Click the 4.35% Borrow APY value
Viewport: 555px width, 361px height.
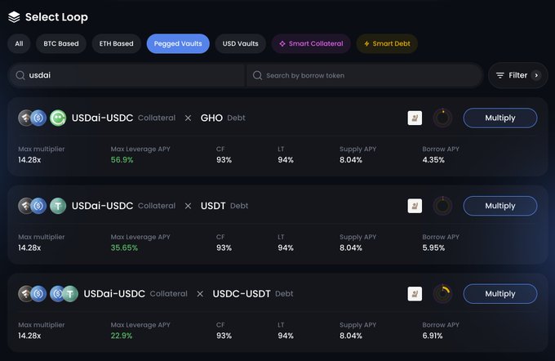point(433,160)
